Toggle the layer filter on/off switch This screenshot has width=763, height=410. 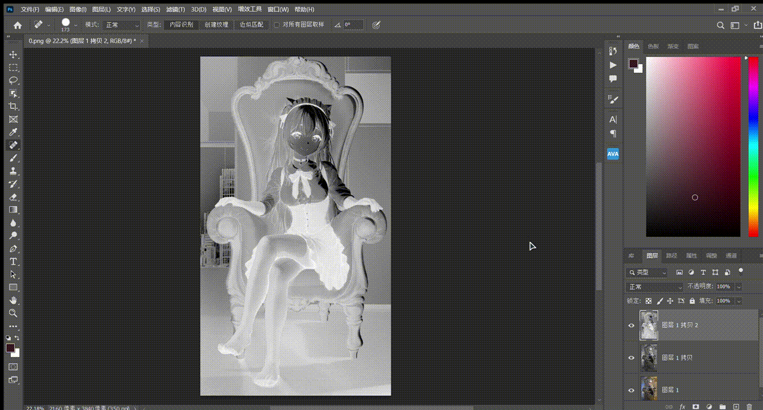point(741,271)
